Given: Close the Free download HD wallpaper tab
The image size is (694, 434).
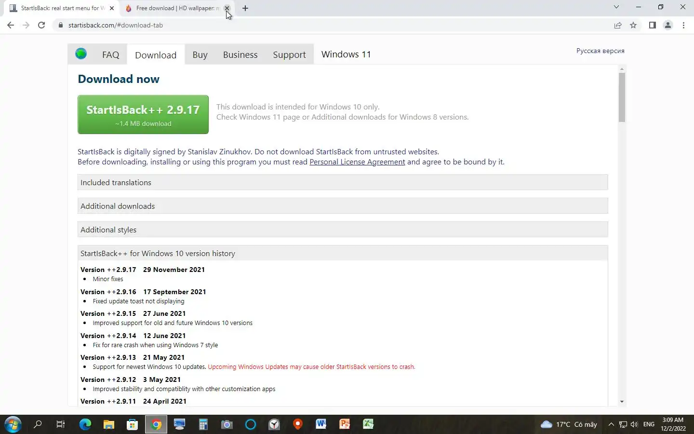Looking at the screenshot, I should [227, 8].
